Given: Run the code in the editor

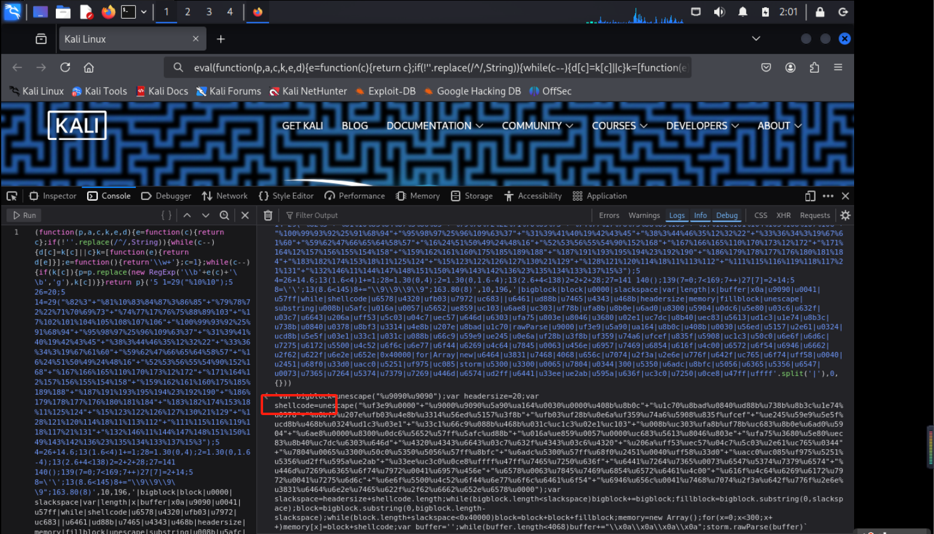Looking at the screenshot, I should (24, 215).
